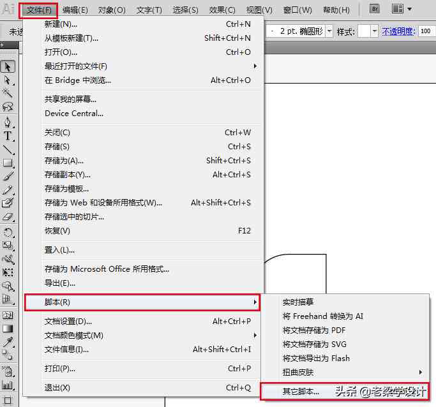Expand 文档颜色模式(M) submenu

(255, 336)
